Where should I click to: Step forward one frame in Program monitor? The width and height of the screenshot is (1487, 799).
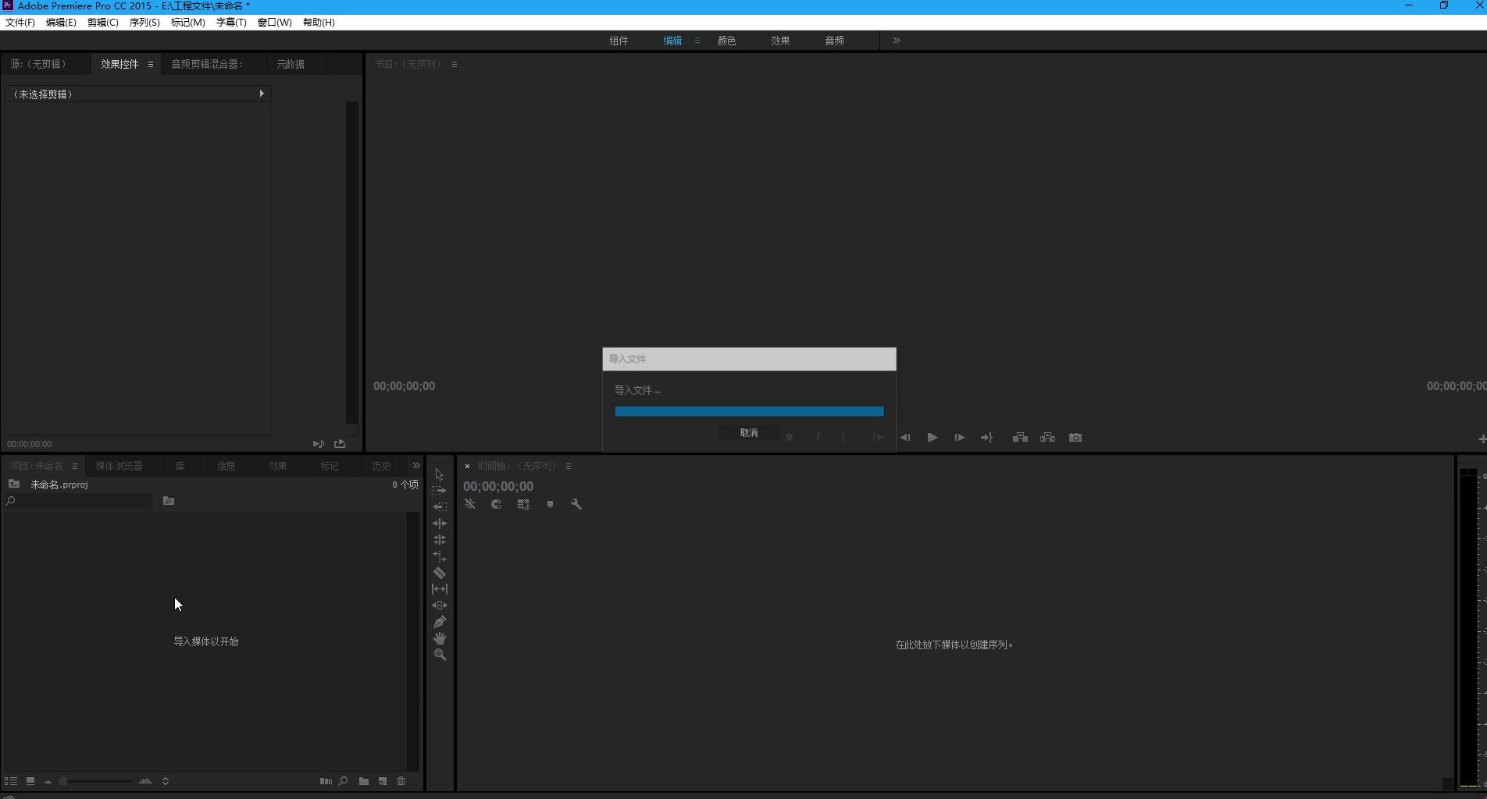pyautogui.click(x=960, y=438)
